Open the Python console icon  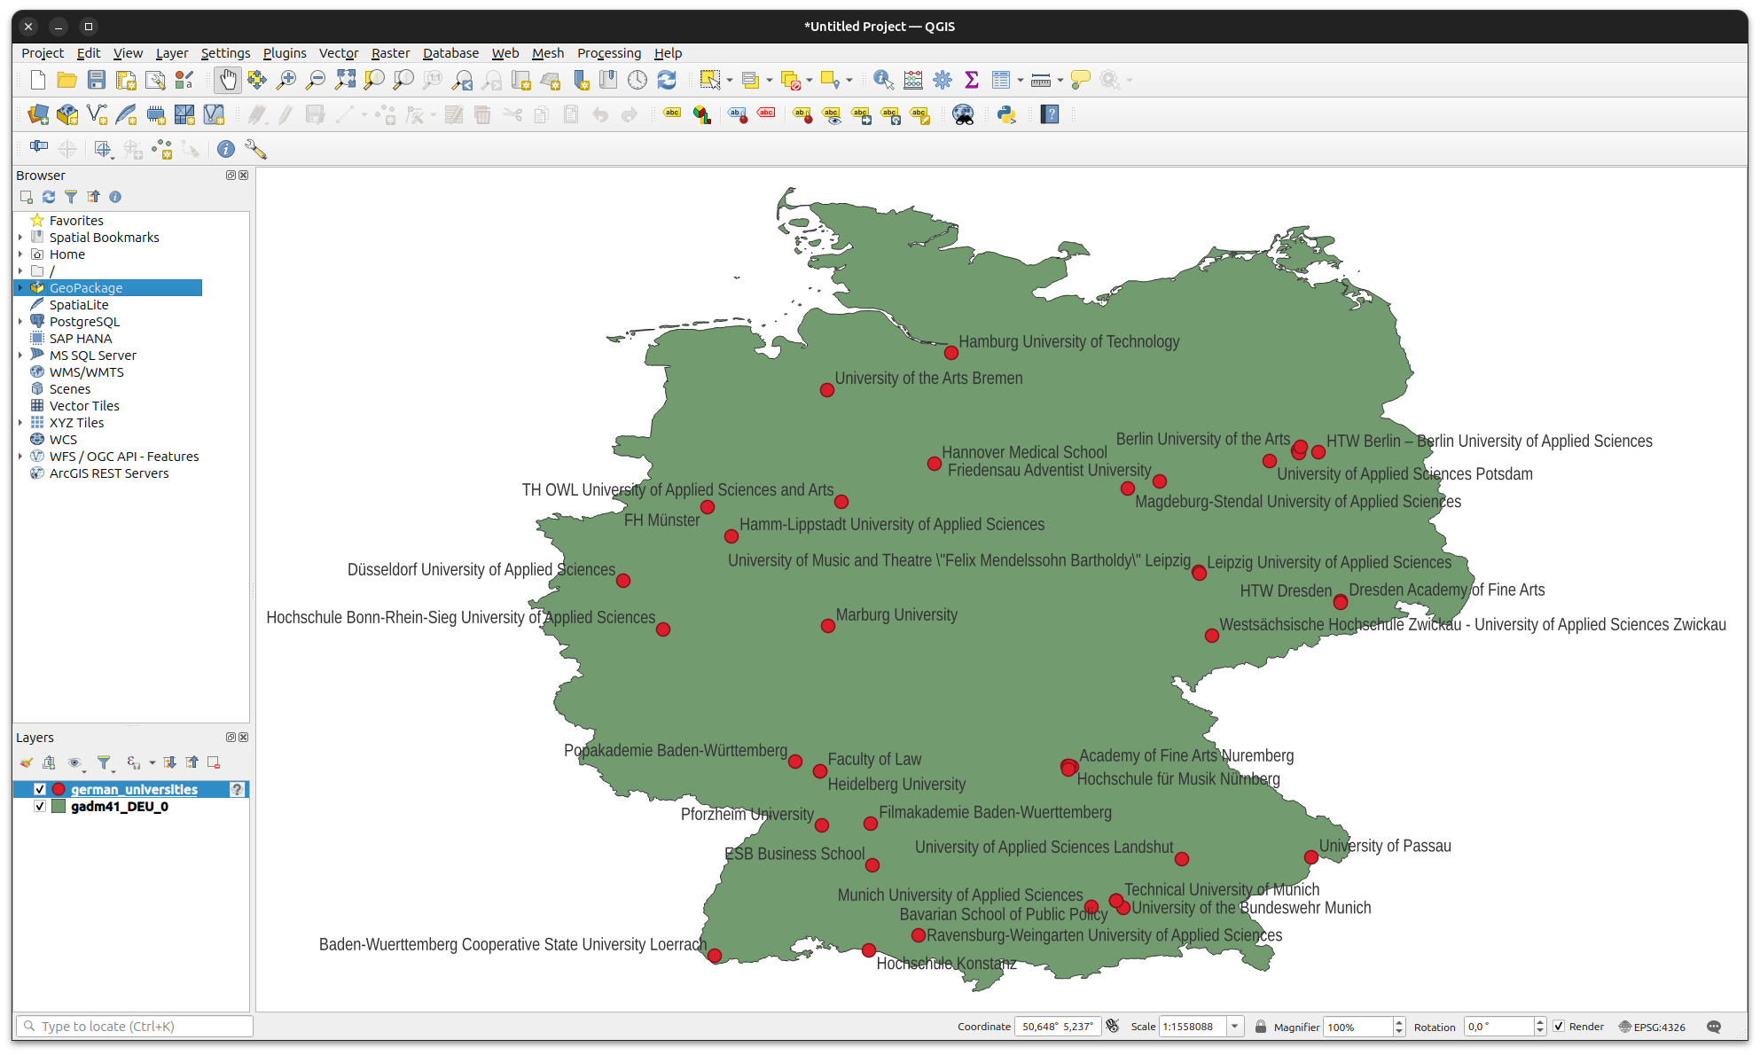tap(1006, 114)
